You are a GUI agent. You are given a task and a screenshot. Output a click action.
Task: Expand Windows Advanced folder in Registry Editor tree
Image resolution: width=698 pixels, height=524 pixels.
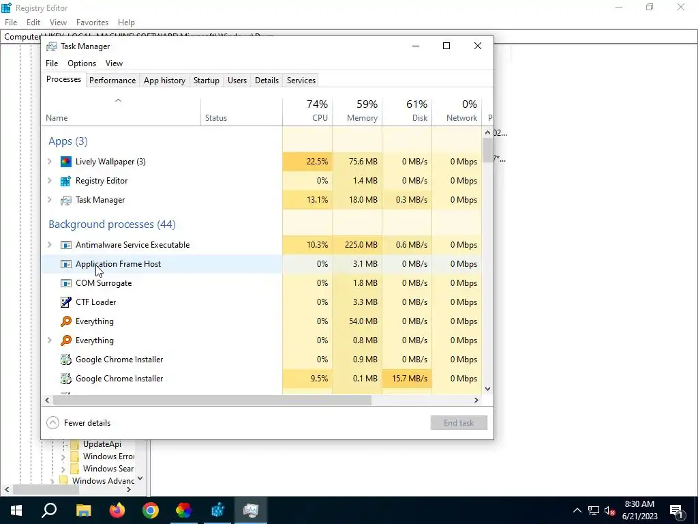pyautogui.click(x=52, y=481)
